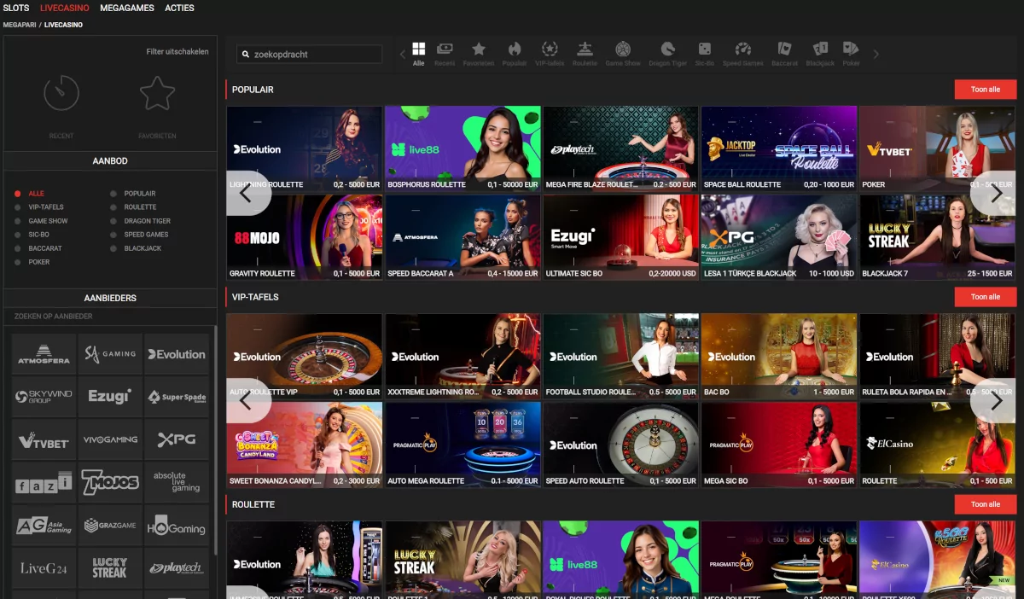Screen dimensions: 1024x599
Task: Filter by TVBET provider logo in sidebar
Action: tap(44, 439)
